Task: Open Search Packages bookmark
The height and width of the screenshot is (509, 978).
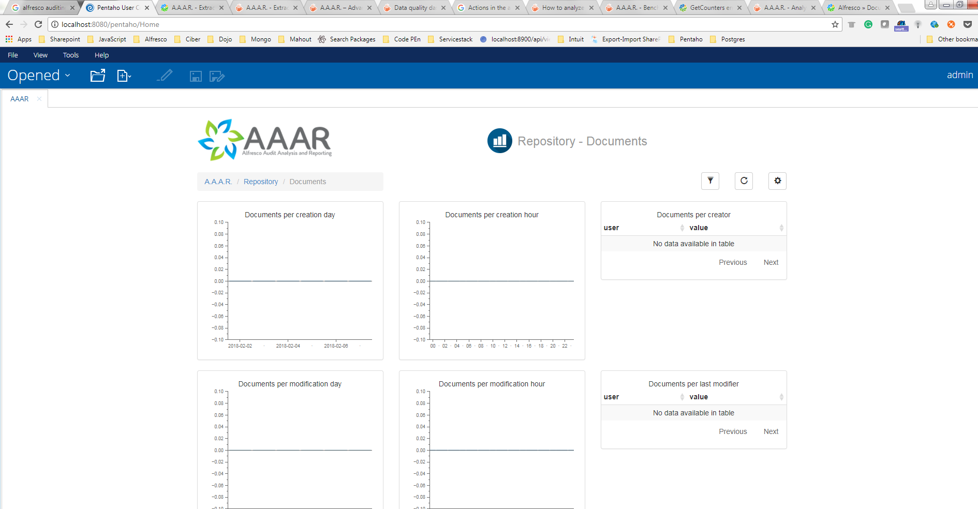Action: coord(347,39)
